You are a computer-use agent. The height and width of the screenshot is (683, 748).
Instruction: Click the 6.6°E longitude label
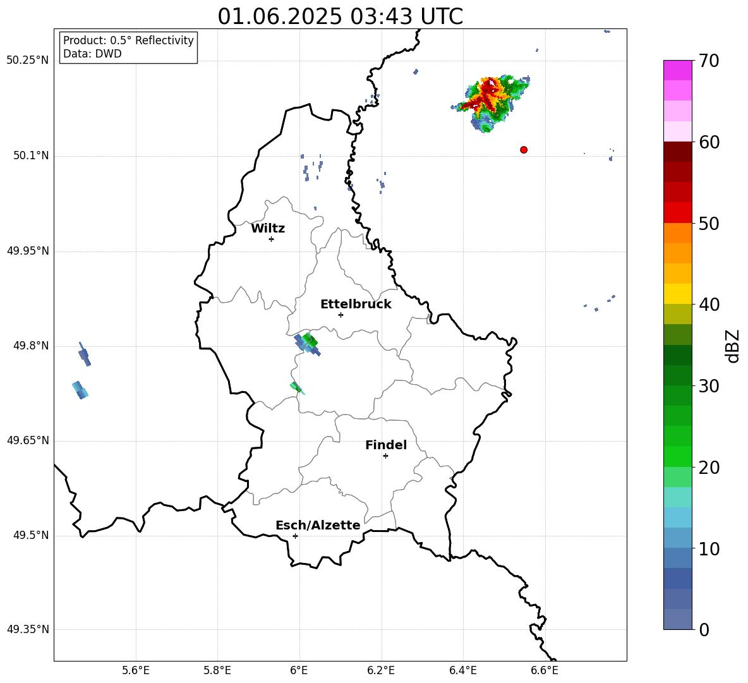tap(545, 670)
